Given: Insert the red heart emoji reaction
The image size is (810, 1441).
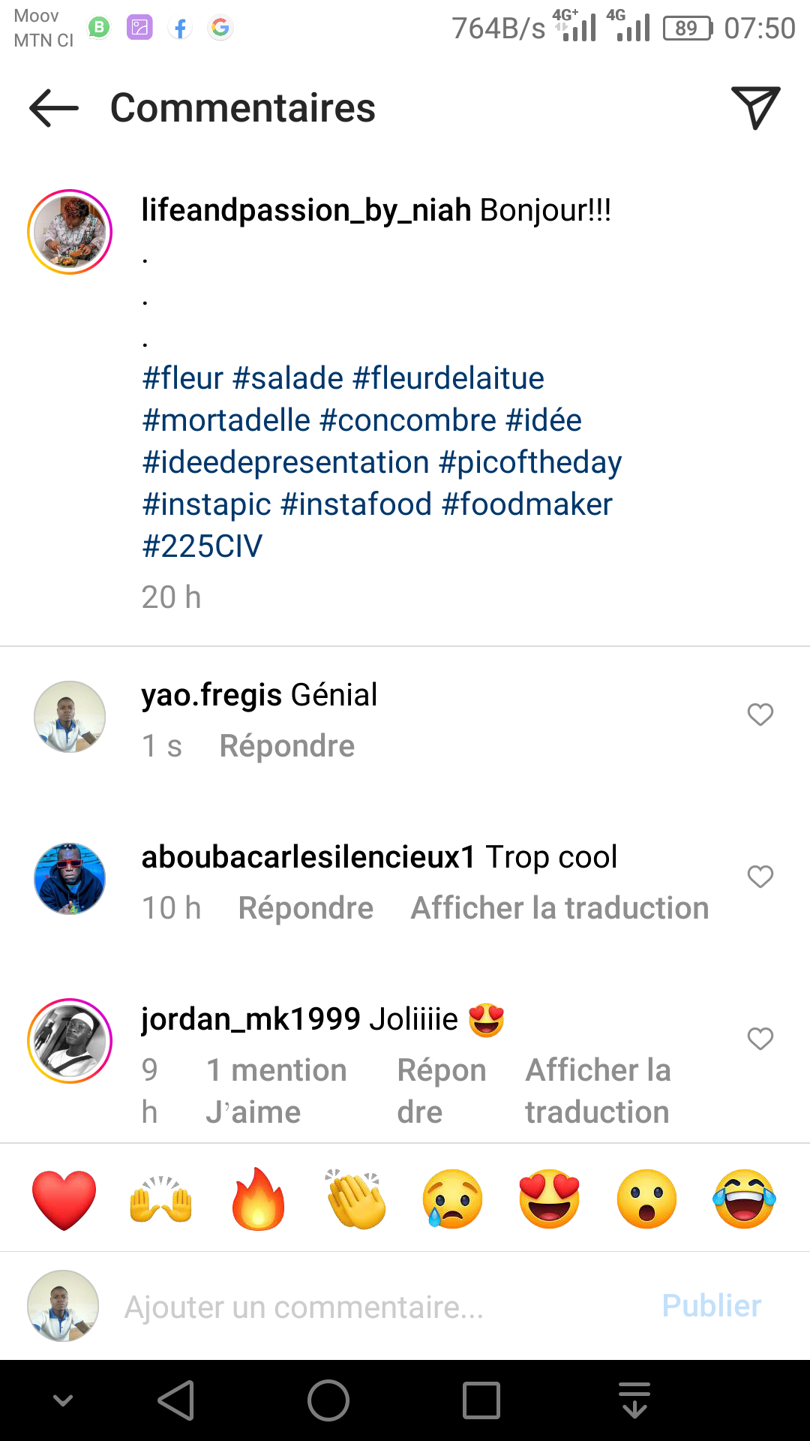Looking at the screenshot, I should click(x=64, y=1199).
